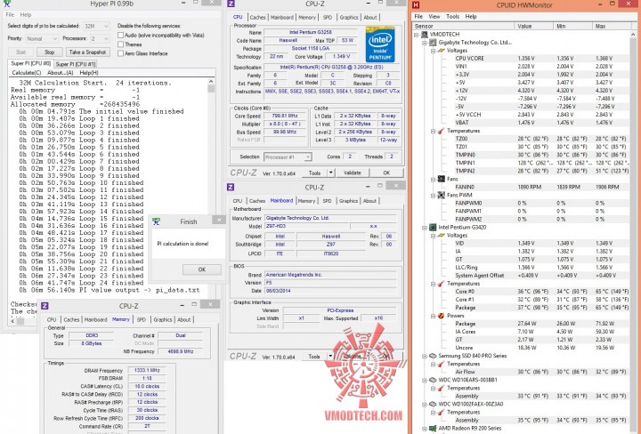Click the Voltages icon under Gigabyte Technology

441,51
